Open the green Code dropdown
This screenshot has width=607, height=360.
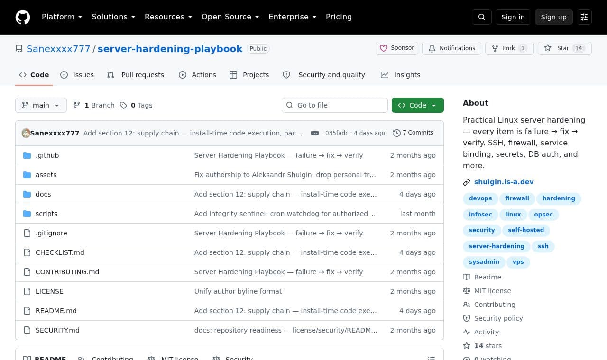tap(418, 105)
